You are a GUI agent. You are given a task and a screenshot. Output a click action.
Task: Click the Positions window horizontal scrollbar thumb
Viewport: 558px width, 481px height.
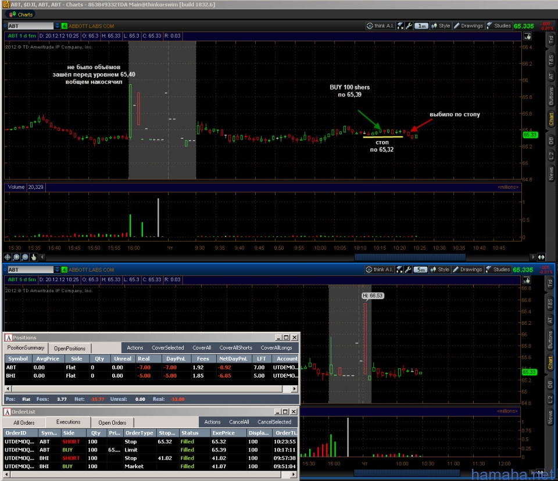pos(146,389)
